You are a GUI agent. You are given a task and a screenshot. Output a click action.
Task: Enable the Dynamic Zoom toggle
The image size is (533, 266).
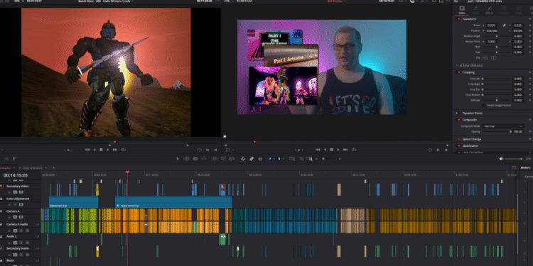point(458,113)
